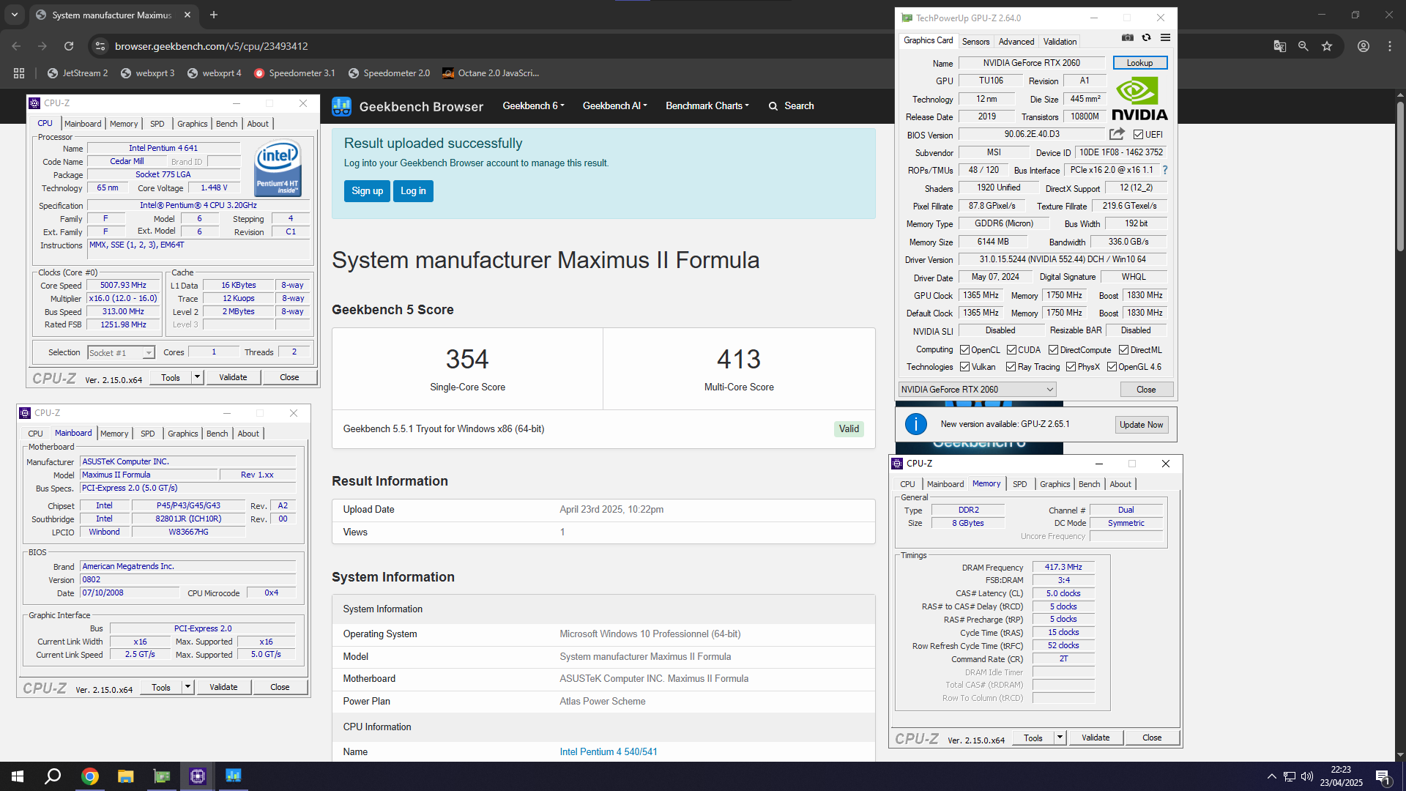Click the Chrome zoom magnifier icon

(1303, 46)
